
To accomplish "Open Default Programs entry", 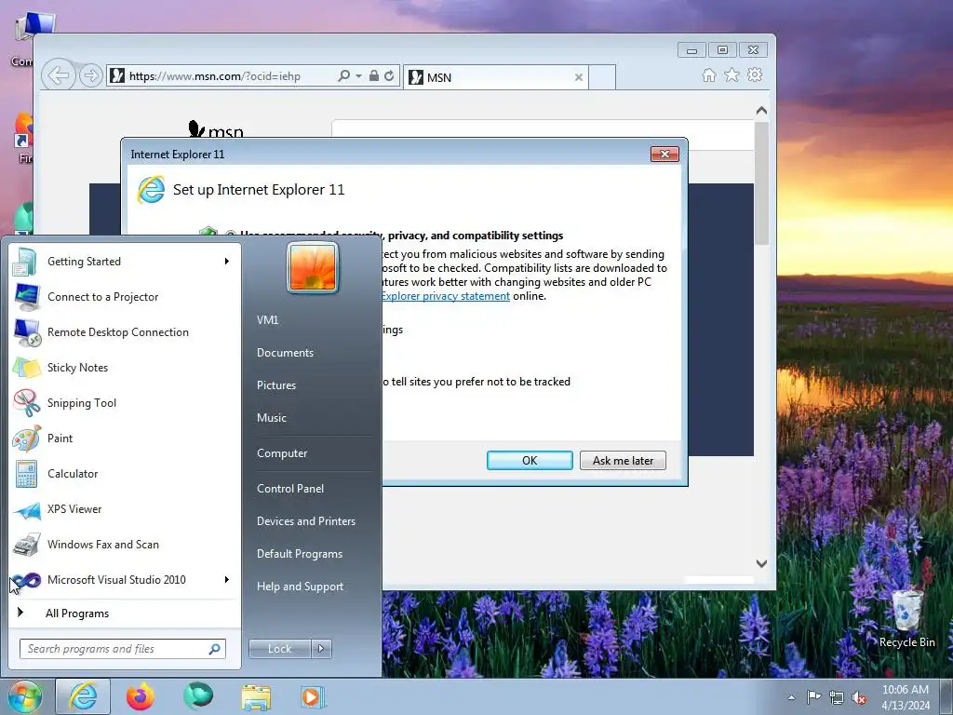I will point(299,554).
